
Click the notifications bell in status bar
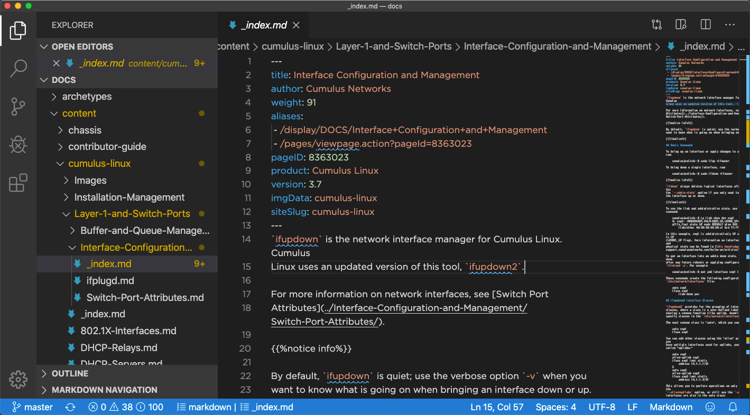point(733,407)
